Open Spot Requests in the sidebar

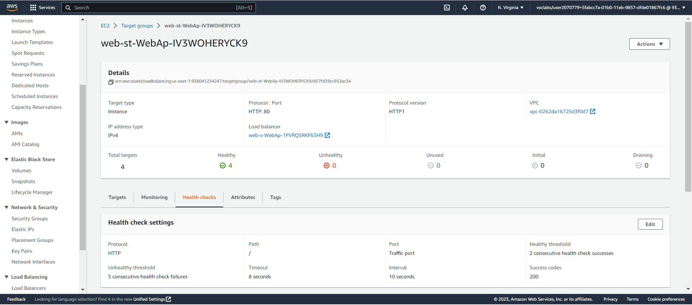[x=28, y=53]
